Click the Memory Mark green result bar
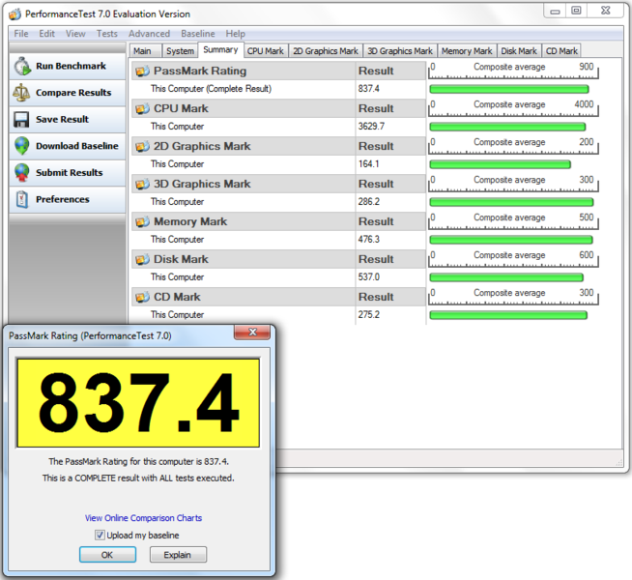This screenshot has height=580, width=632. pyautogui.click(x=511, y=240)
